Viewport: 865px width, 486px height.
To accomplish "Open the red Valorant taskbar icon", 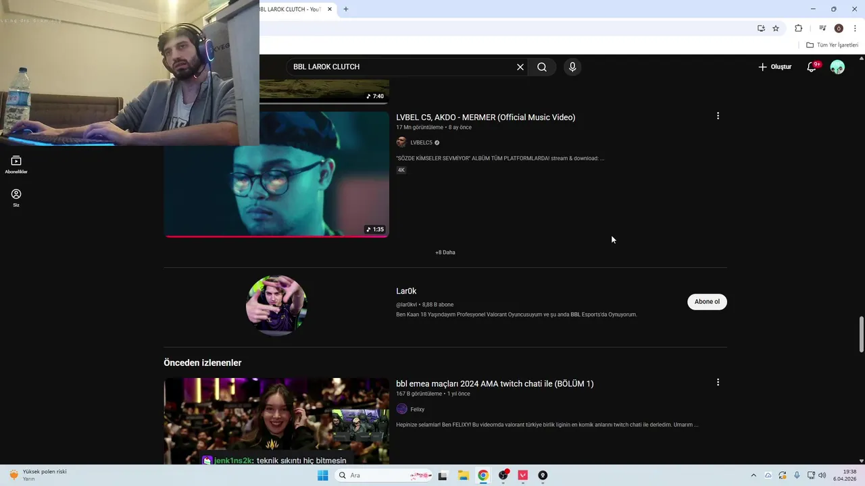I will 523,475.
